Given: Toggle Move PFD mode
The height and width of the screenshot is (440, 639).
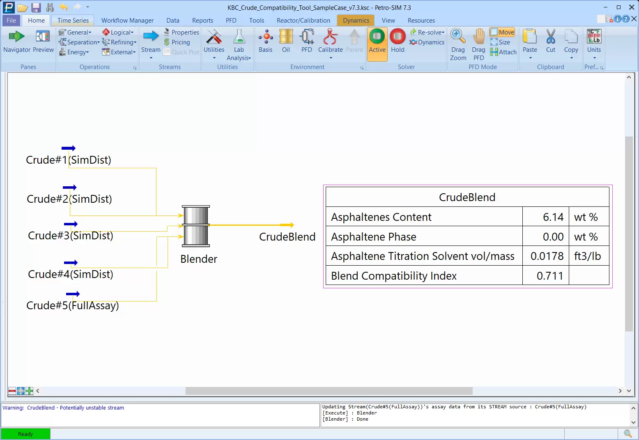Looking at the screenshot, I should click(x=502, y=32).
